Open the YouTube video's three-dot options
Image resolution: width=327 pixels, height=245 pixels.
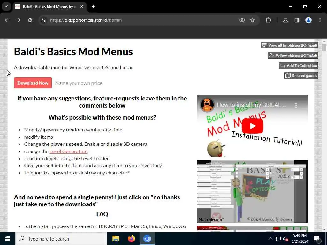point(296,105)
